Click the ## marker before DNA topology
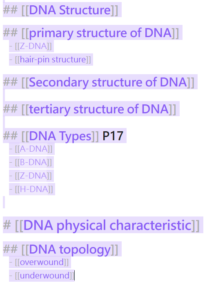207x287 pixels. (10, 249)
